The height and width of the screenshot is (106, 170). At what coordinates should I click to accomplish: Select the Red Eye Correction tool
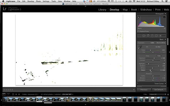coord(148,36)
